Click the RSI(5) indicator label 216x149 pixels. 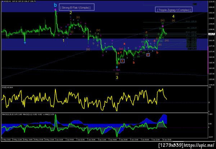coord(7,87)
